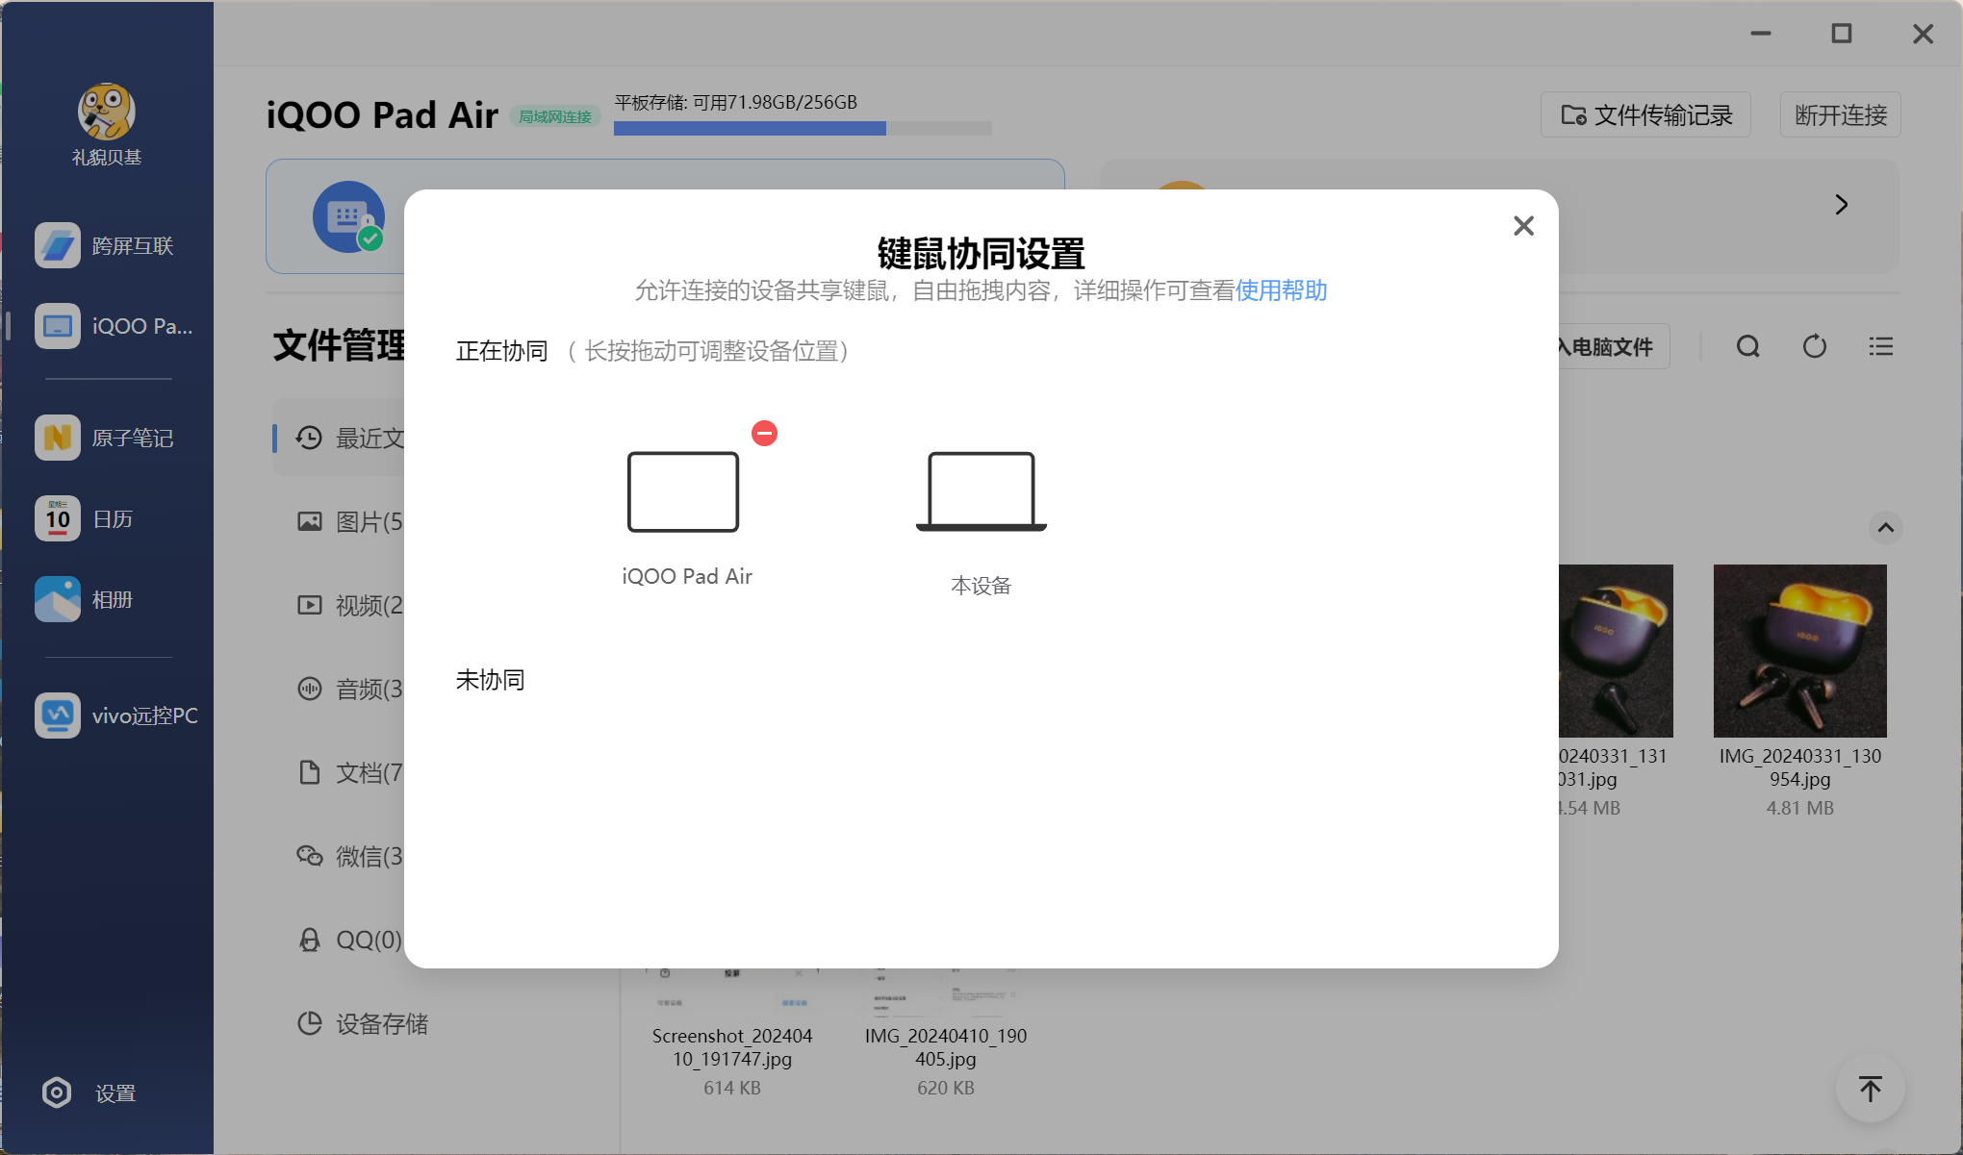Switch to list view layout icon

[x=1880, y=346]
